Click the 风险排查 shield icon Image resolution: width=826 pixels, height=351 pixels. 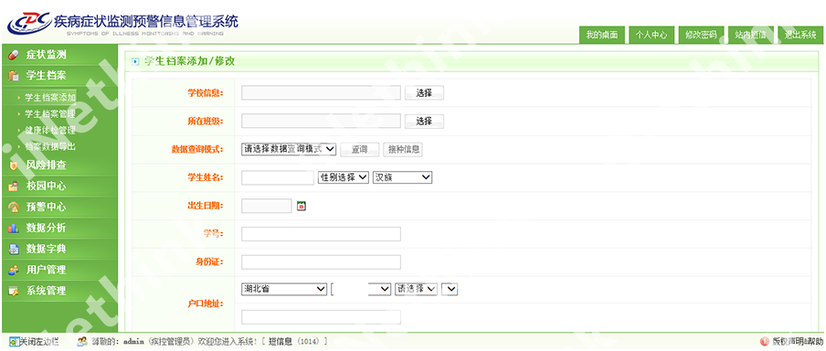pyautogui.click(x=14, y=165)
